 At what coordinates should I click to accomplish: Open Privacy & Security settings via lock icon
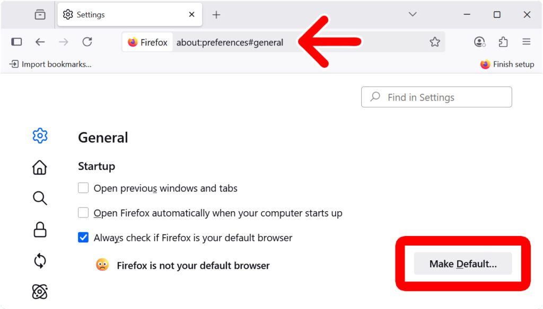click(40, 230)
